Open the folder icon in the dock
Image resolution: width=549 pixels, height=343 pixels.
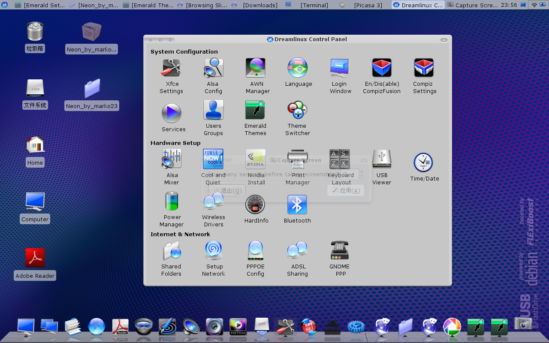point(405,327)
